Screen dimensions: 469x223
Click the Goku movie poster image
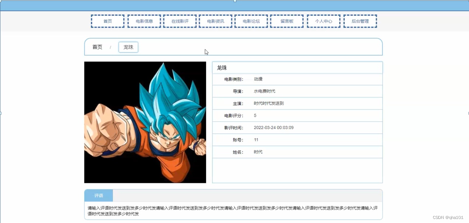point(145,122)
